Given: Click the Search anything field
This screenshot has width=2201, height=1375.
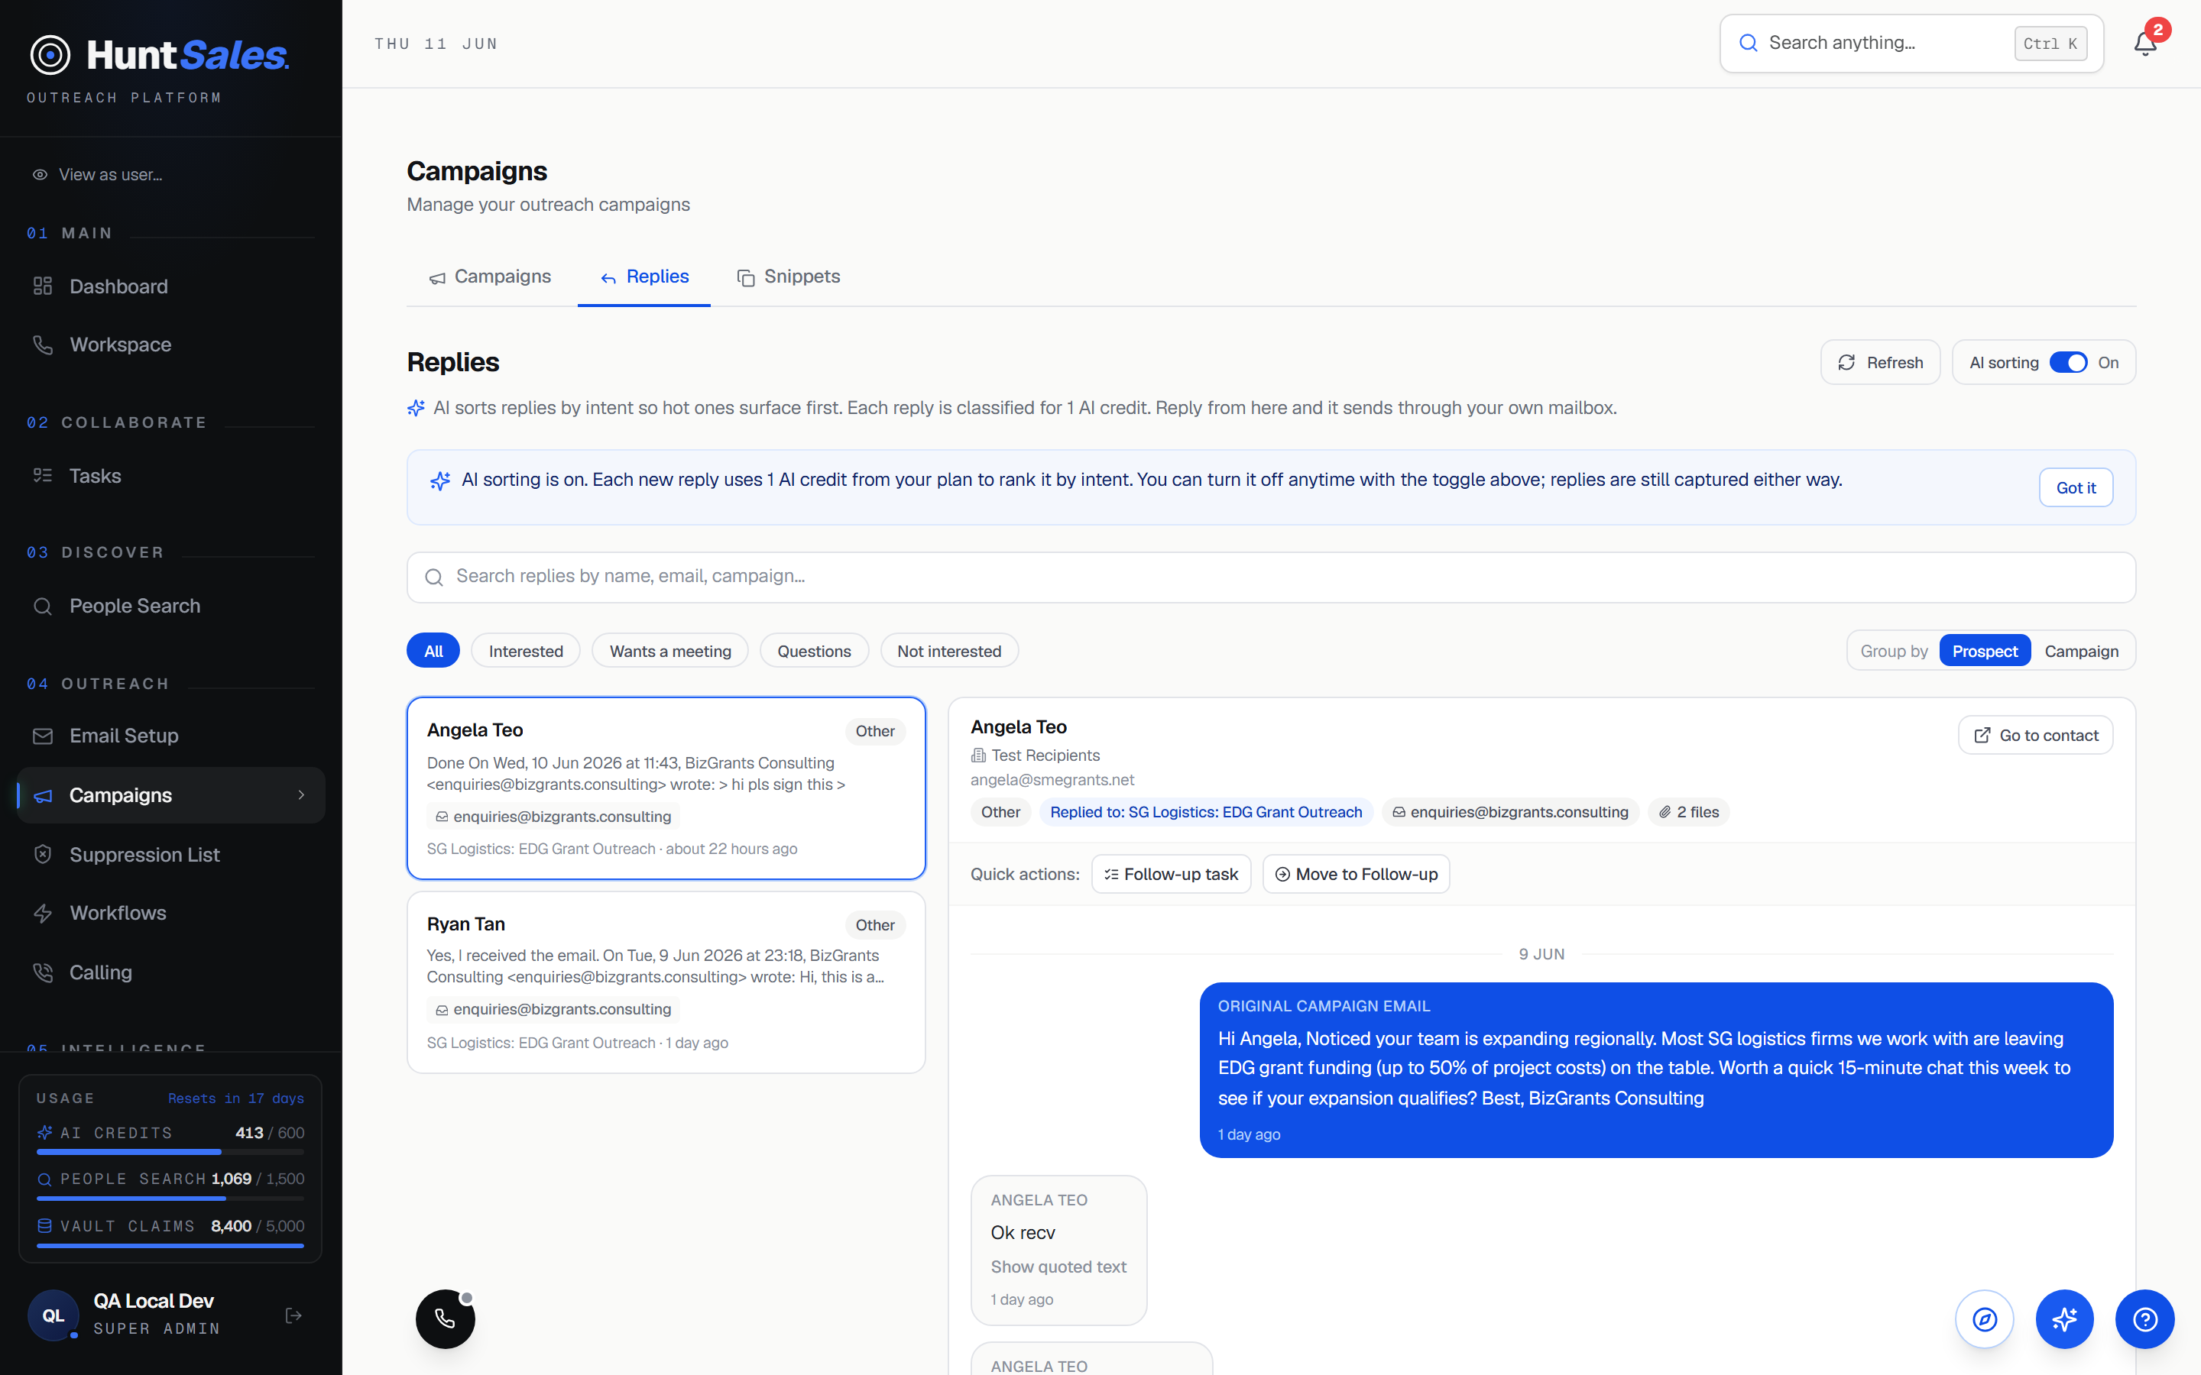Looking at the screenshot, I should coord(1911,43).
